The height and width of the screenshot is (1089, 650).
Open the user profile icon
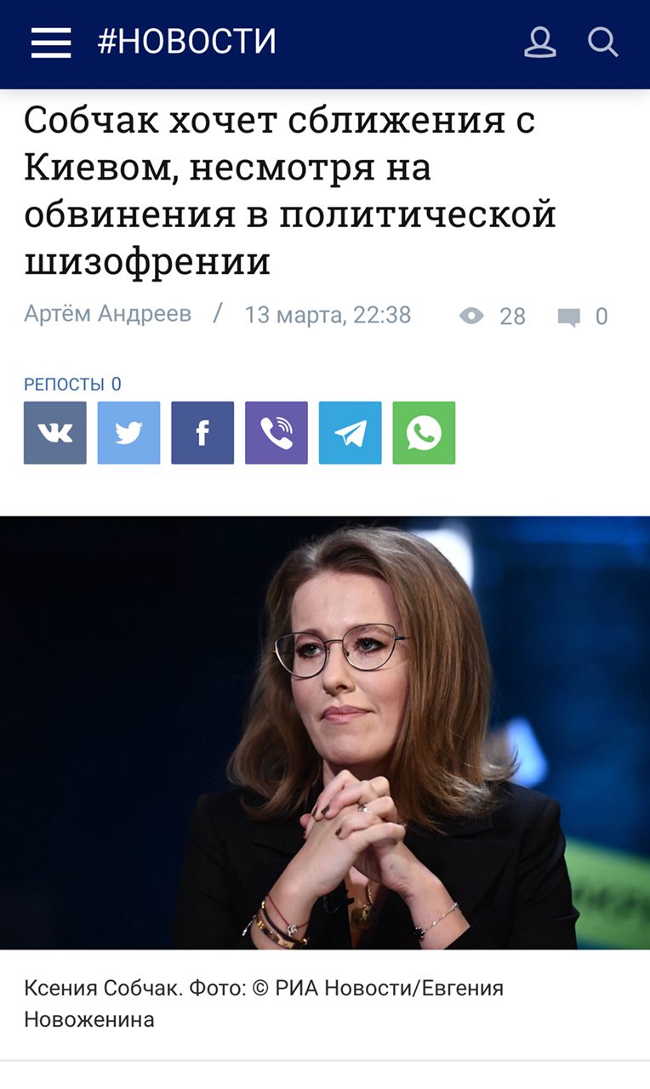click(540, 42)
